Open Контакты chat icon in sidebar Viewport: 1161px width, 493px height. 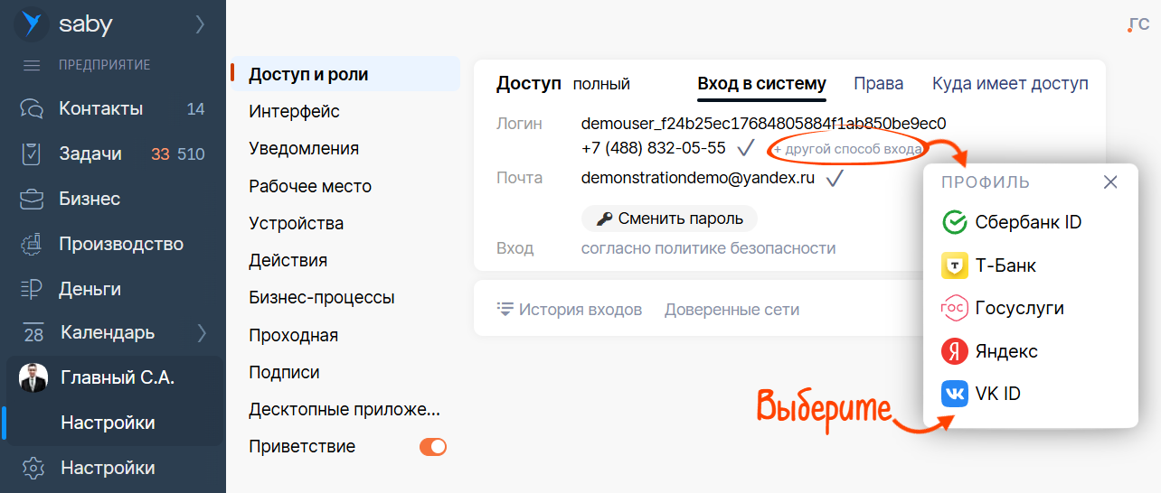(x=33, y=109)
